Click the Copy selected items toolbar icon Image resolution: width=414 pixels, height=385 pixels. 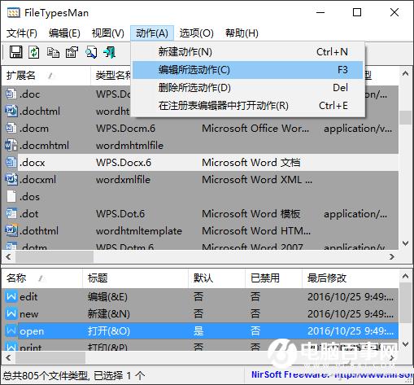point(53,52)
